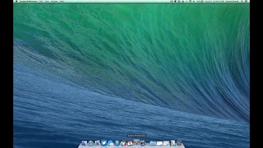Screen dimensions: 263x148
Task: Open the Help menu
Action: [x=62, y=1]
